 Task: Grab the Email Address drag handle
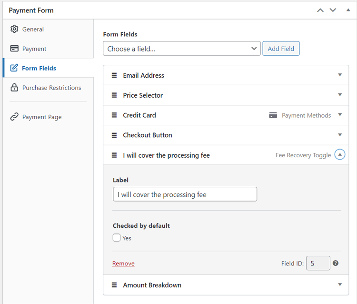[114, 75]
